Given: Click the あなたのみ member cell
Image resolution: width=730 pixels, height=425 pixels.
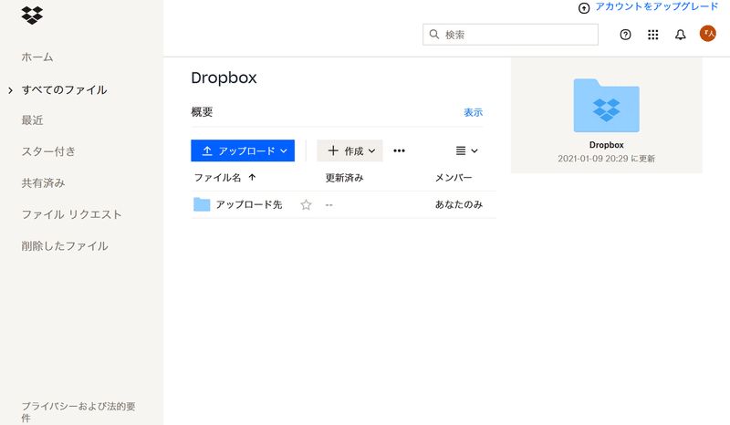Looking at the screenshot, I should point(459,204).
